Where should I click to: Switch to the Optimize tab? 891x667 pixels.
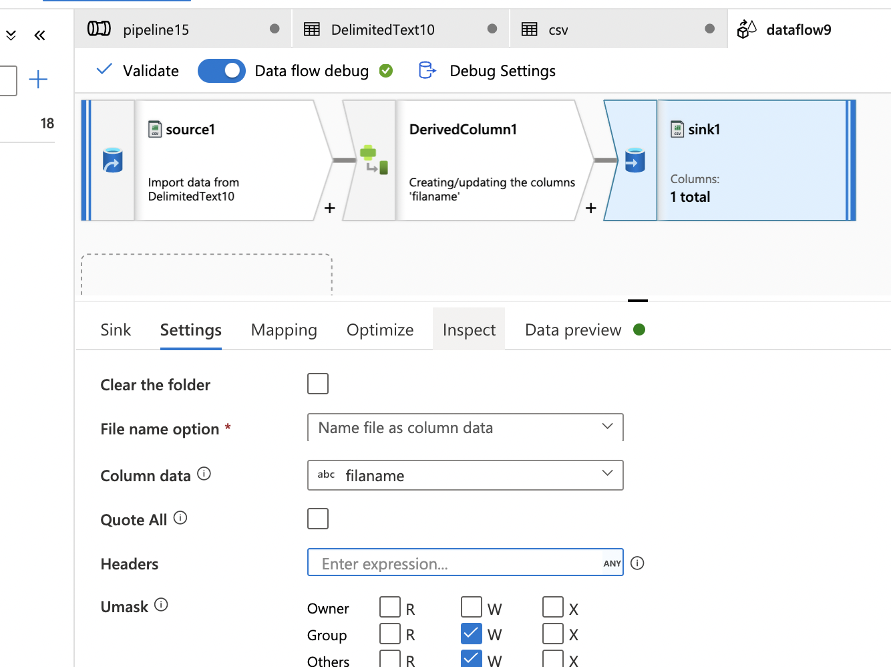click(380, 329)
